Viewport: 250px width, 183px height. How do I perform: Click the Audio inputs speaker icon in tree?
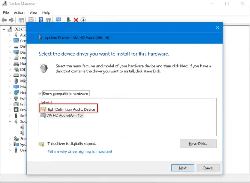[x=16, y=35]
